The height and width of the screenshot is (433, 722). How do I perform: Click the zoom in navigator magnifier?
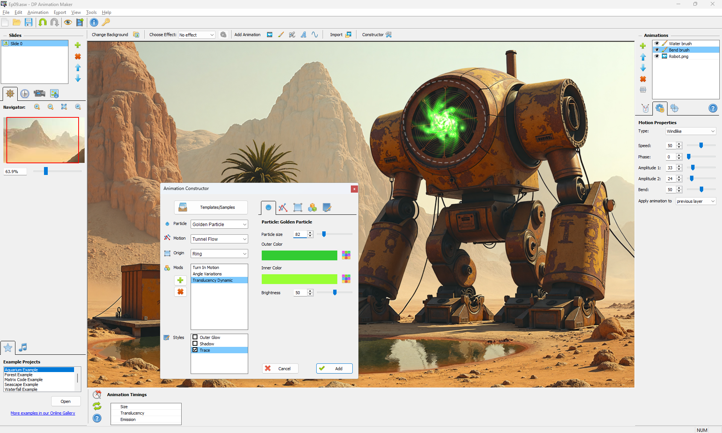(x=37, y=107)
